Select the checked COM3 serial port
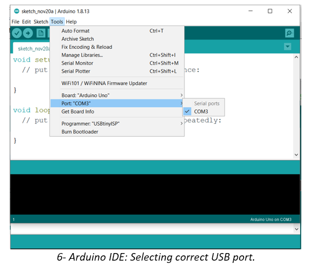 [x=204, y=112]
